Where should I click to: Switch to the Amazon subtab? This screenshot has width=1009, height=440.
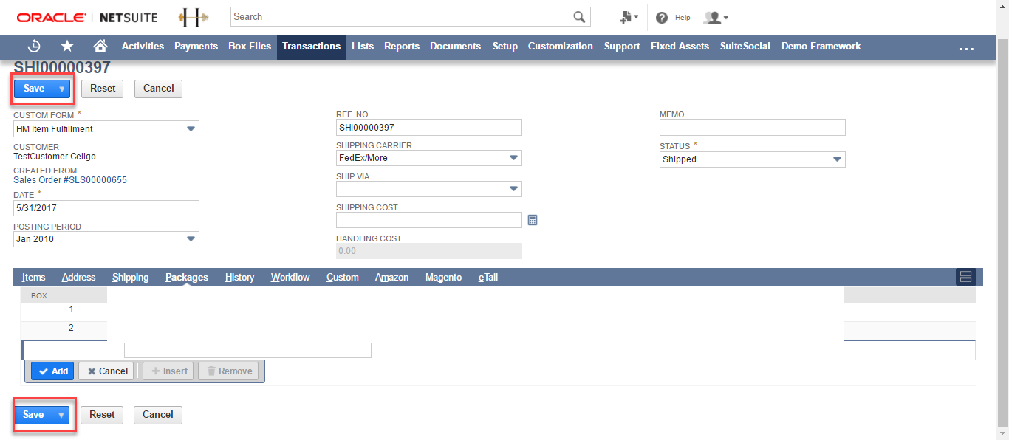tap(392, 278)
